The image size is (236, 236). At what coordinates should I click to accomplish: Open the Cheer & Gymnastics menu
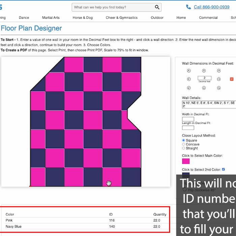122,18
